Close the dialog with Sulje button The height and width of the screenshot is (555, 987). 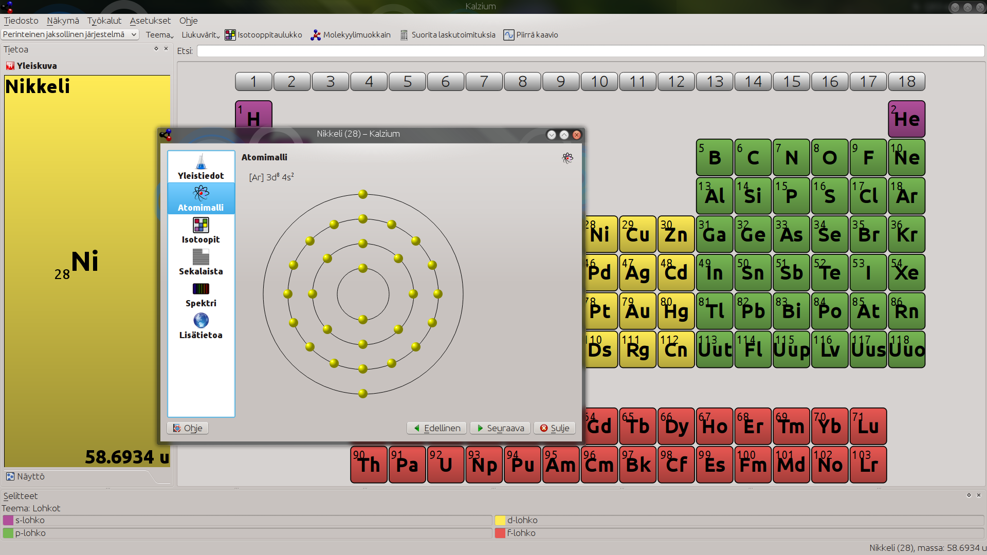pos(555,428)
